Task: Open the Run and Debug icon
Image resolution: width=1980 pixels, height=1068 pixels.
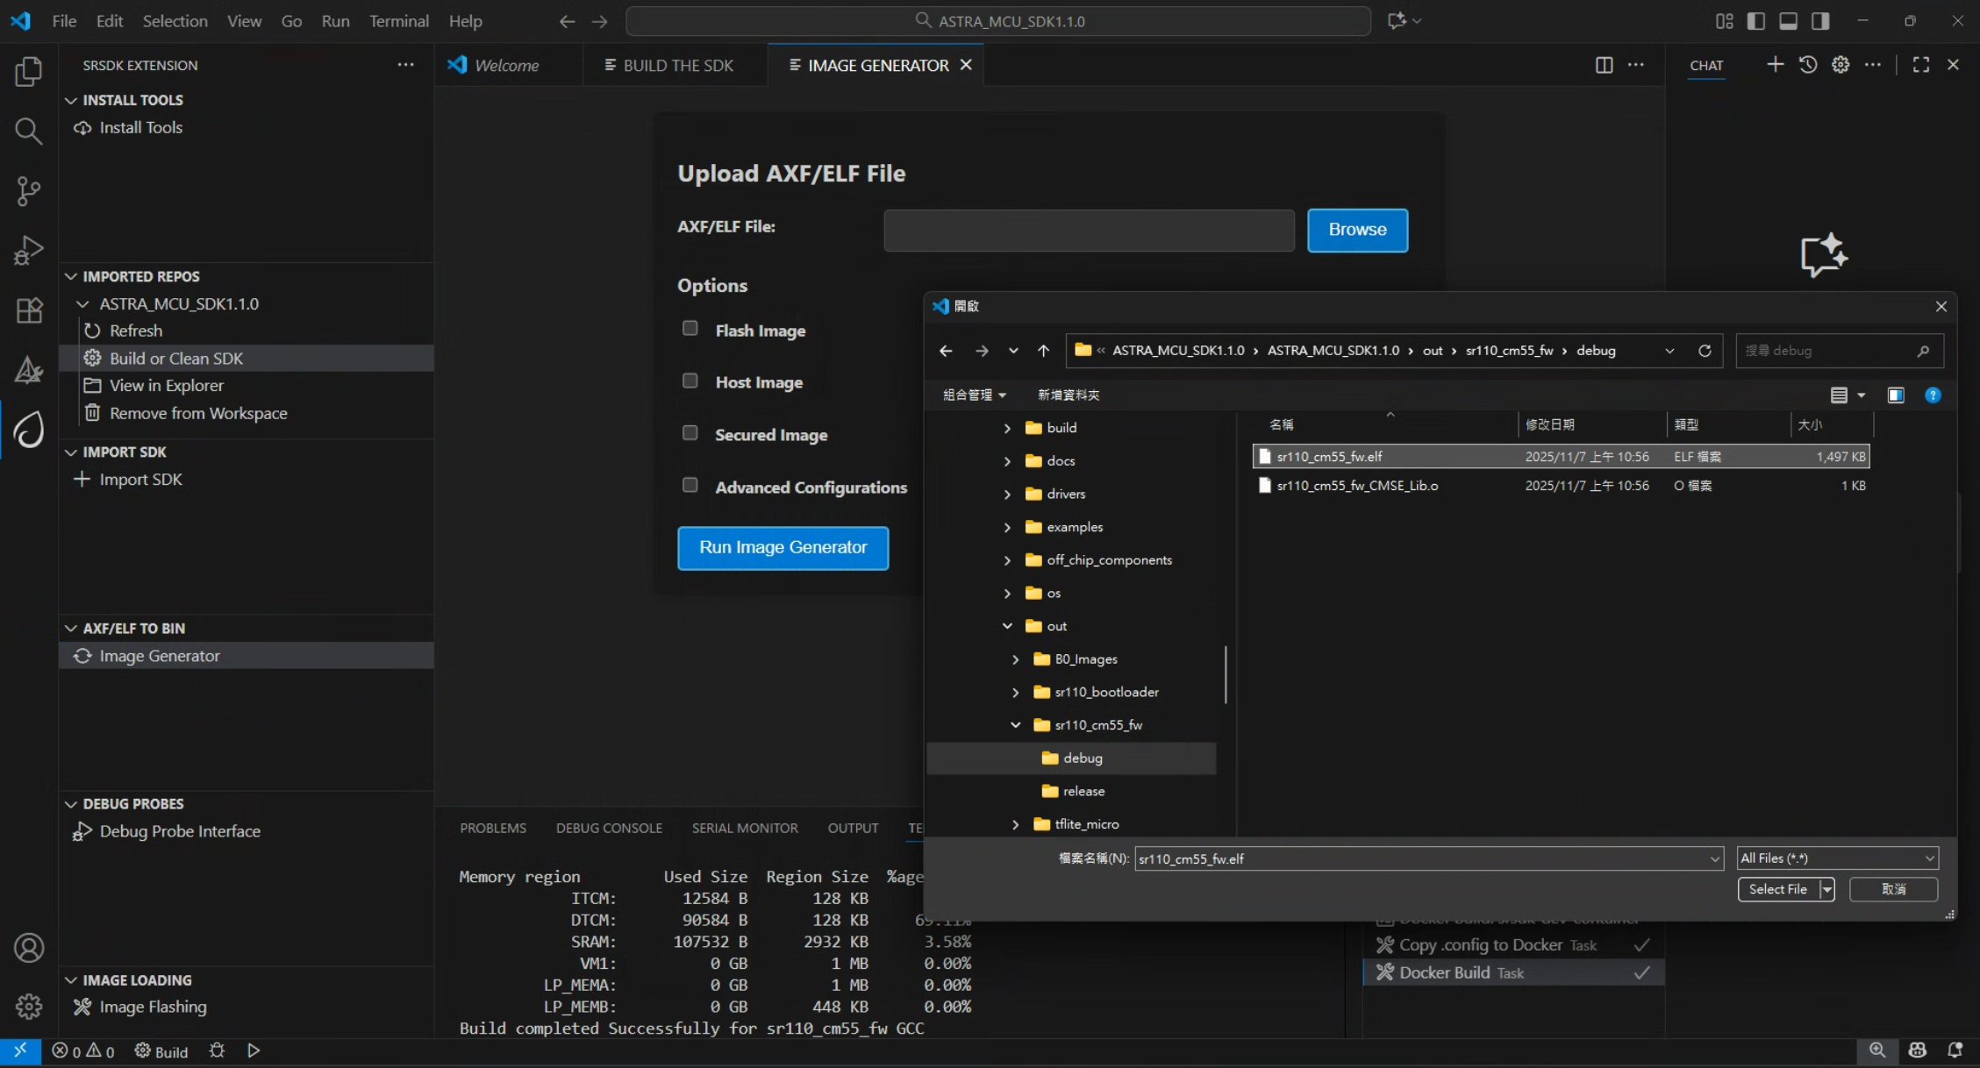Action: point(28,250)
